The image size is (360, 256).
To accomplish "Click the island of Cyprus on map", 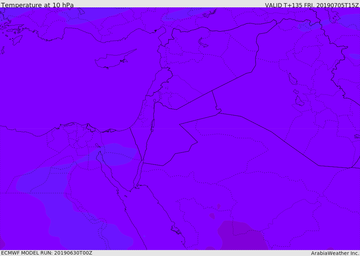I will tap(115, 59).
